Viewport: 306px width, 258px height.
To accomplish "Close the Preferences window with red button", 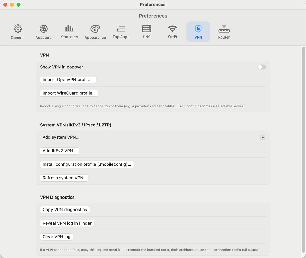I will point(5,5).
